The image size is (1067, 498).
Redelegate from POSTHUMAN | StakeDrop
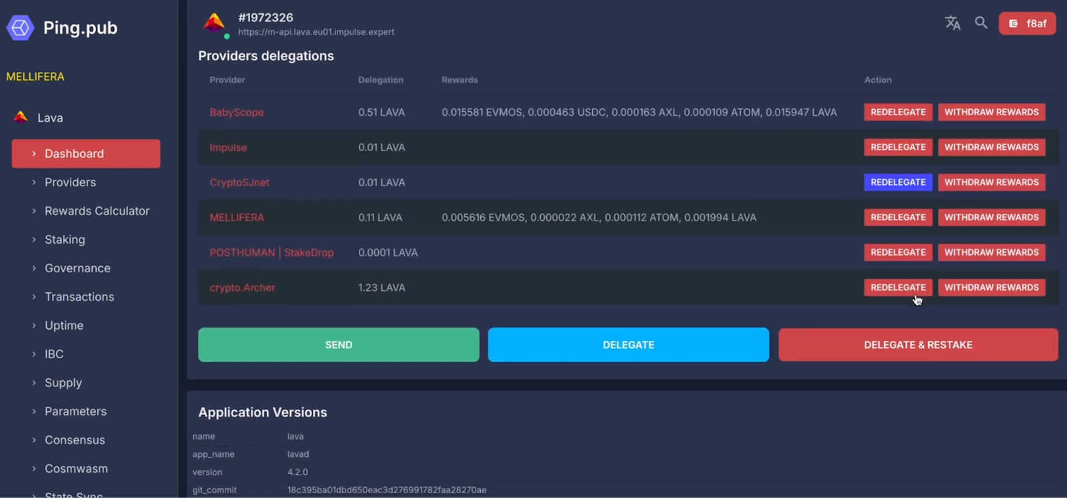click(x=898, y=252)
